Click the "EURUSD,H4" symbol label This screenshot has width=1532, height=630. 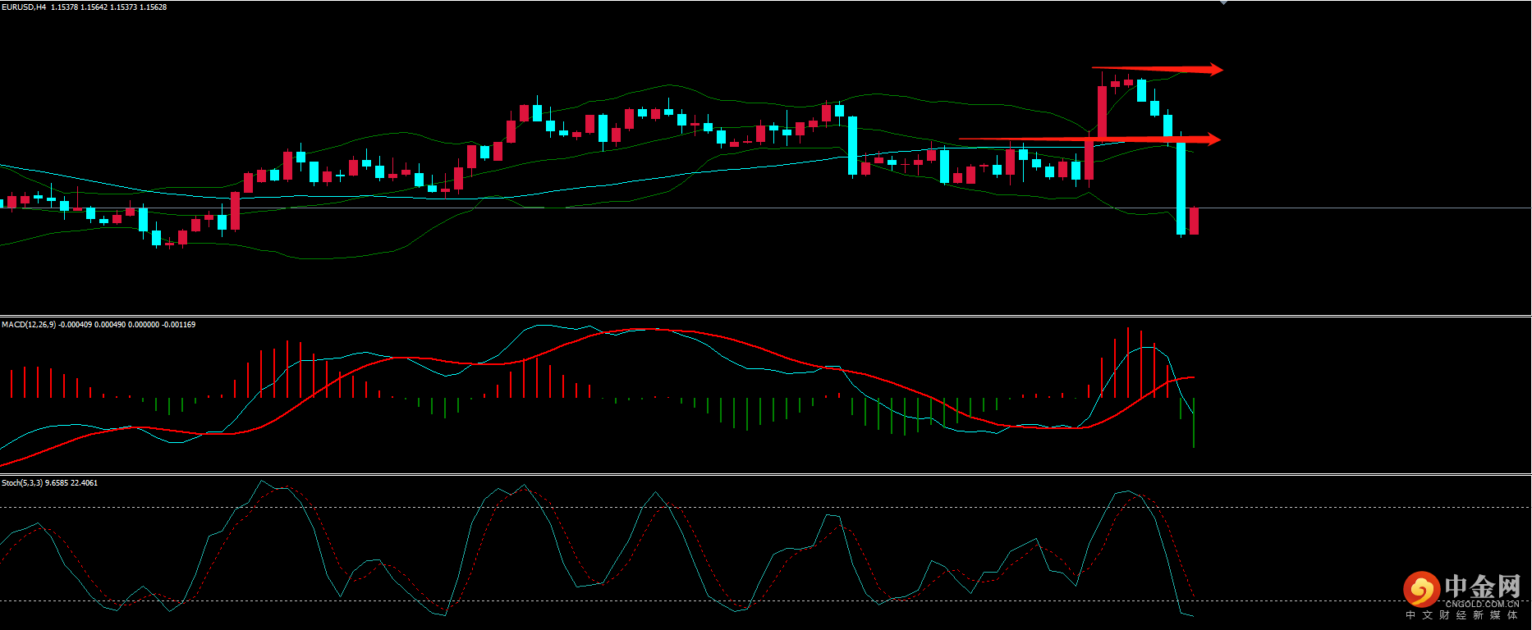click(24, 7)
